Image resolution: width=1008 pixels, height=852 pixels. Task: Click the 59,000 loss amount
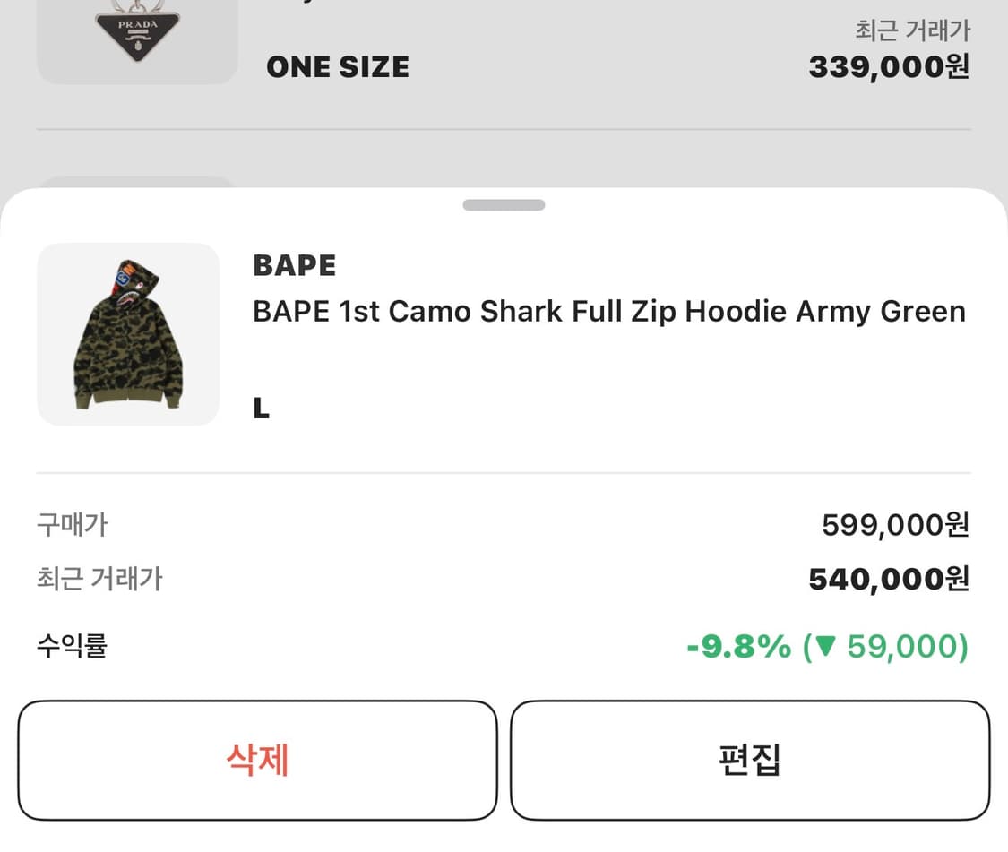(x=900, y=646)
